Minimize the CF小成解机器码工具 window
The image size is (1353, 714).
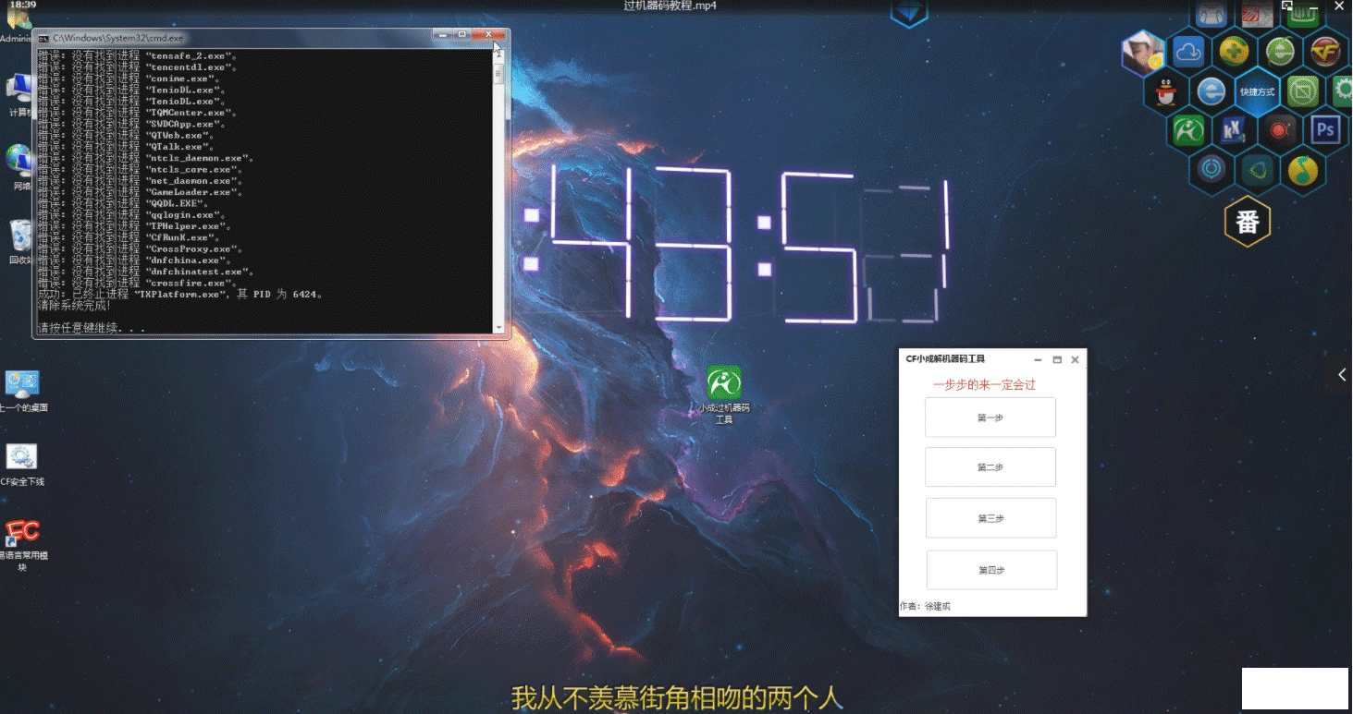pos(1038,359)
